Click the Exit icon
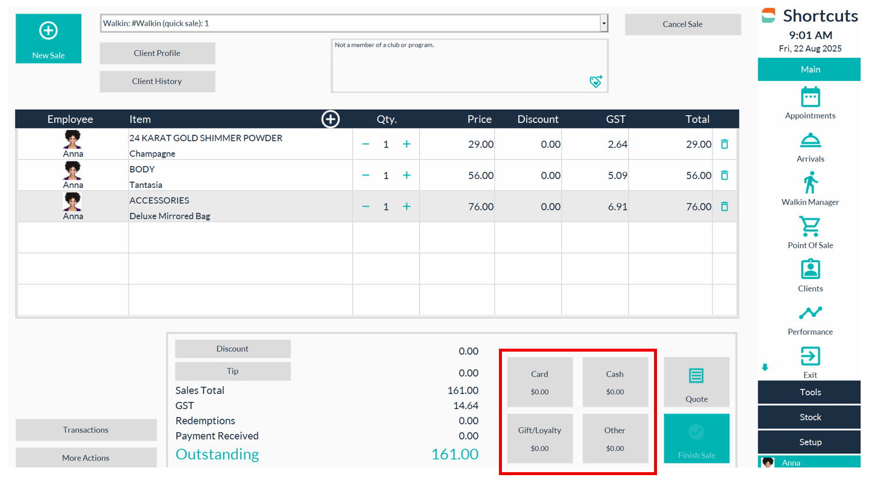The width and height of the screenshot is (892, 484). [810, 356]
